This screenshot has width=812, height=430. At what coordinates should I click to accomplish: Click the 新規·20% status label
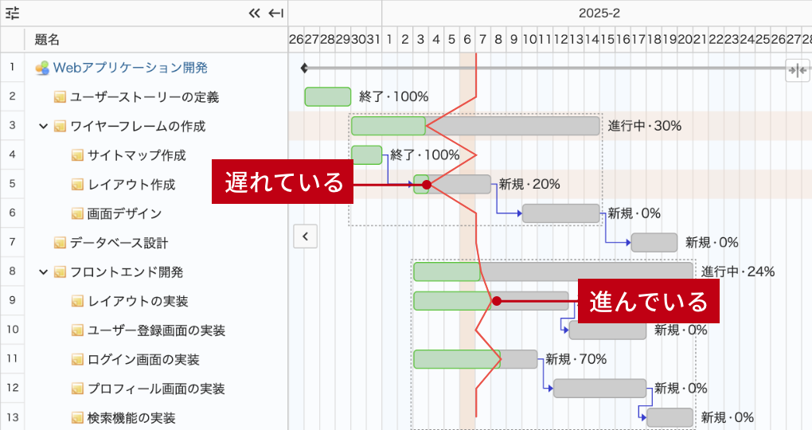tap(529, 184)
